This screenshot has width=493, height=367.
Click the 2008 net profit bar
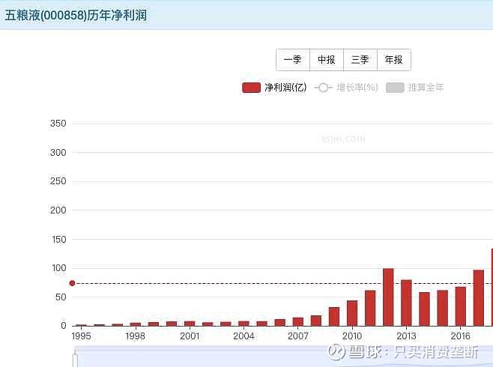(316, 321)
